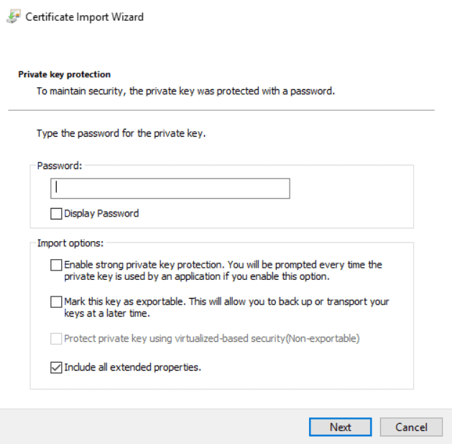Viewport: 452px width, 444px height.
Task: Click the Certificate Import Wizard icon
Action: click(x=13, y=17)
